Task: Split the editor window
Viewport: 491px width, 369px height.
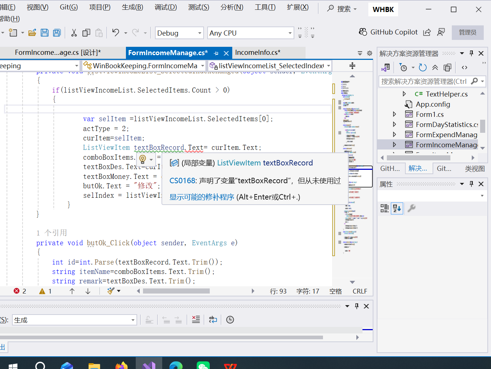Action: 352,66
